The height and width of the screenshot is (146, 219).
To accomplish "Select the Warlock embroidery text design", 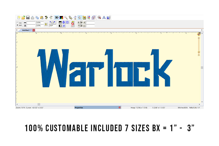I will (105, 68).
